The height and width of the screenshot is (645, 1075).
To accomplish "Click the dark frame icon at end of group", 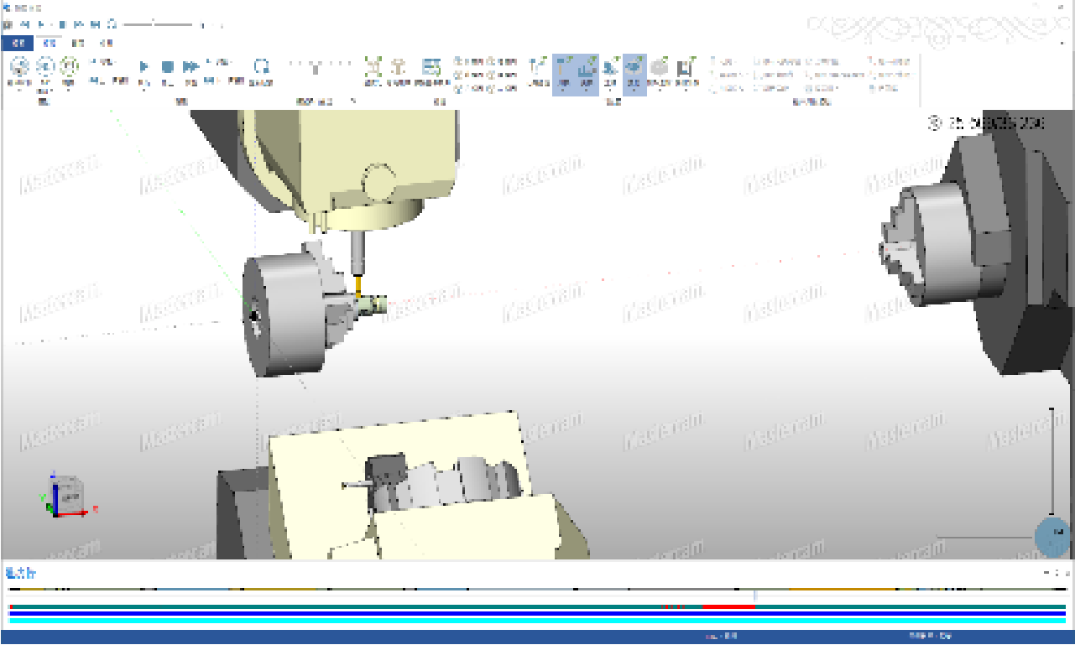I will [x=686, y=70].
